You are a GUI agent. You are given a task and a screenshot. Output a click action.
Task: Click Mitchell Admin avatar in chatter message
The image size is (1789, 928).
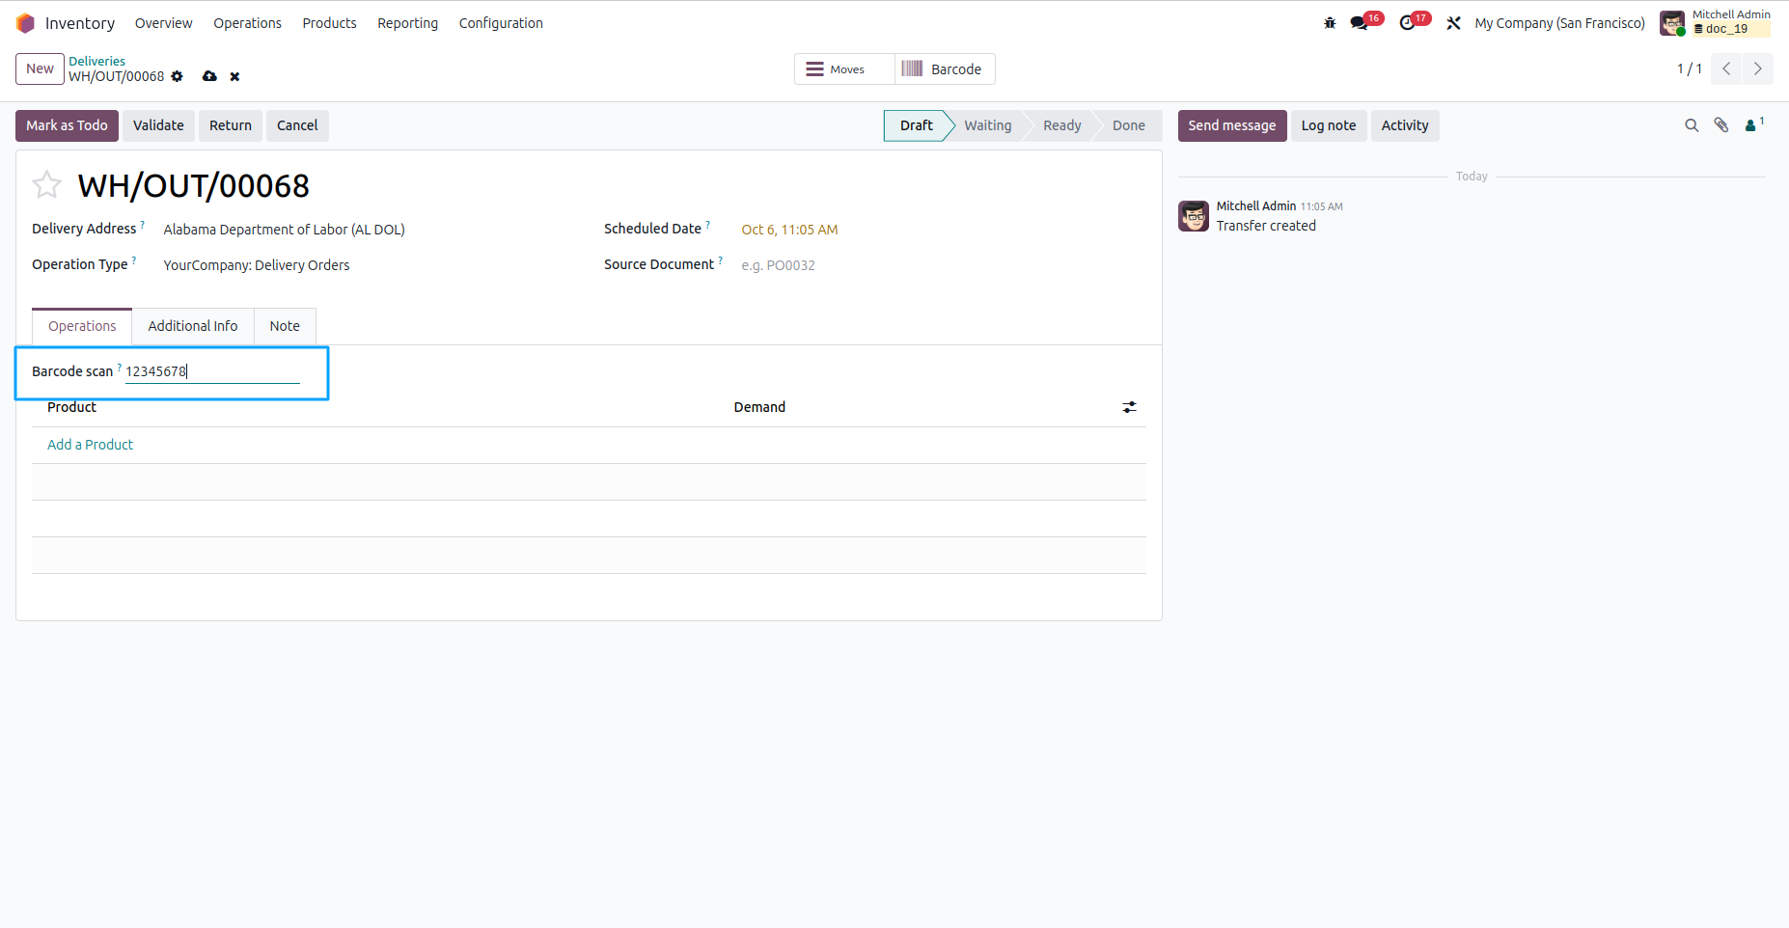pyautogui.click(x=1194, y=216)
